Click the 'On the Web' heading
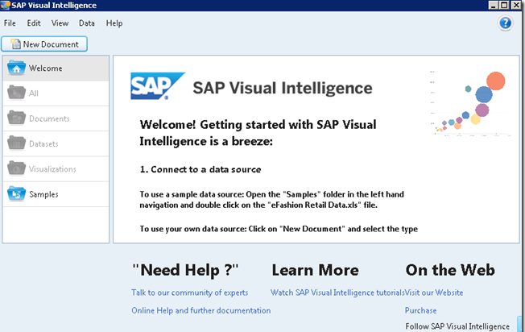Screen dimensions: 525x332 (x=450, y=270)
